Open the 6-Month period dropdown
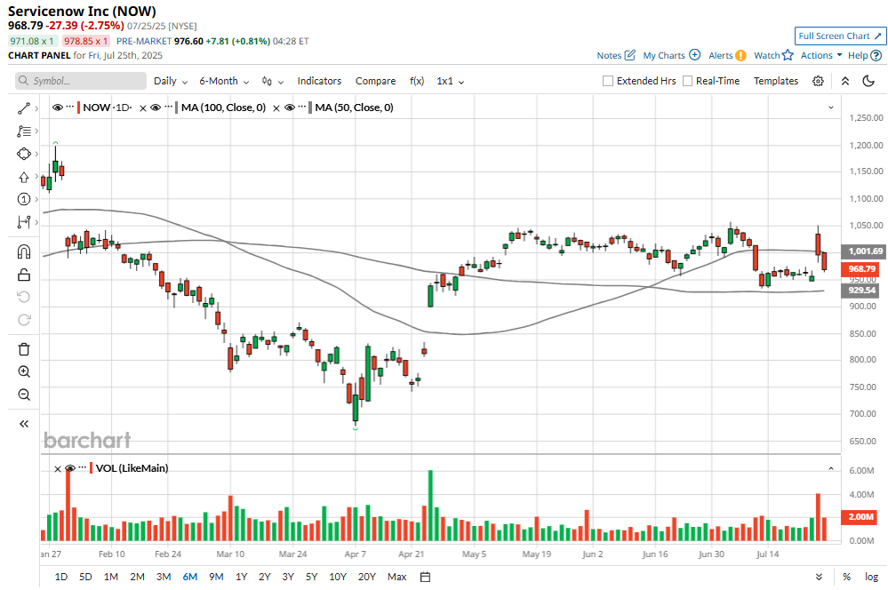The width and height of the screenshot is (888, 590). coord(224,81)
